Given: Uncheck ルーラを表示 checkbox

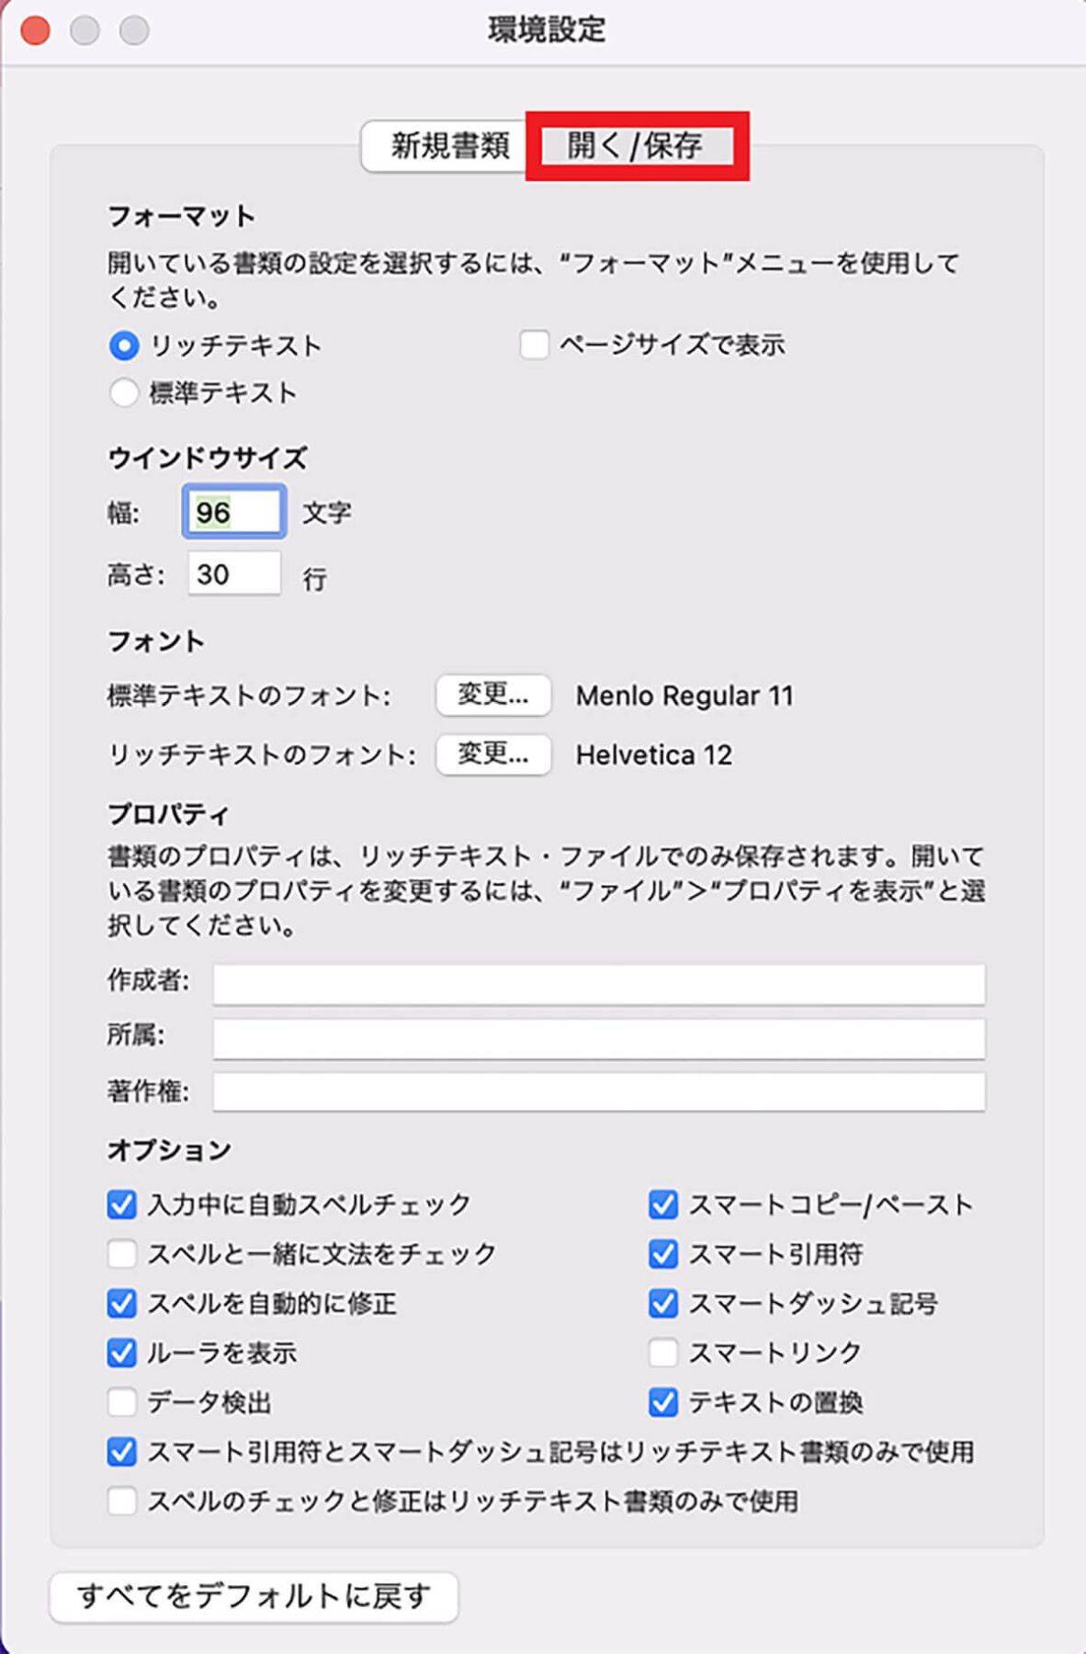Looking at the screenshot, I should pos(122,1353).
